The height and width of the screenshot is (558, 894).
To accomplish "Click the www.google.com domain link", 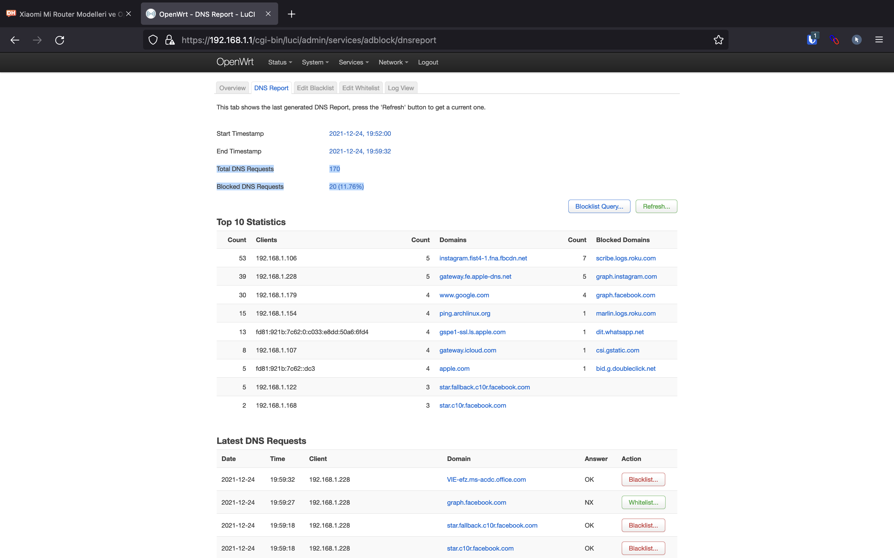I will 464,295.
